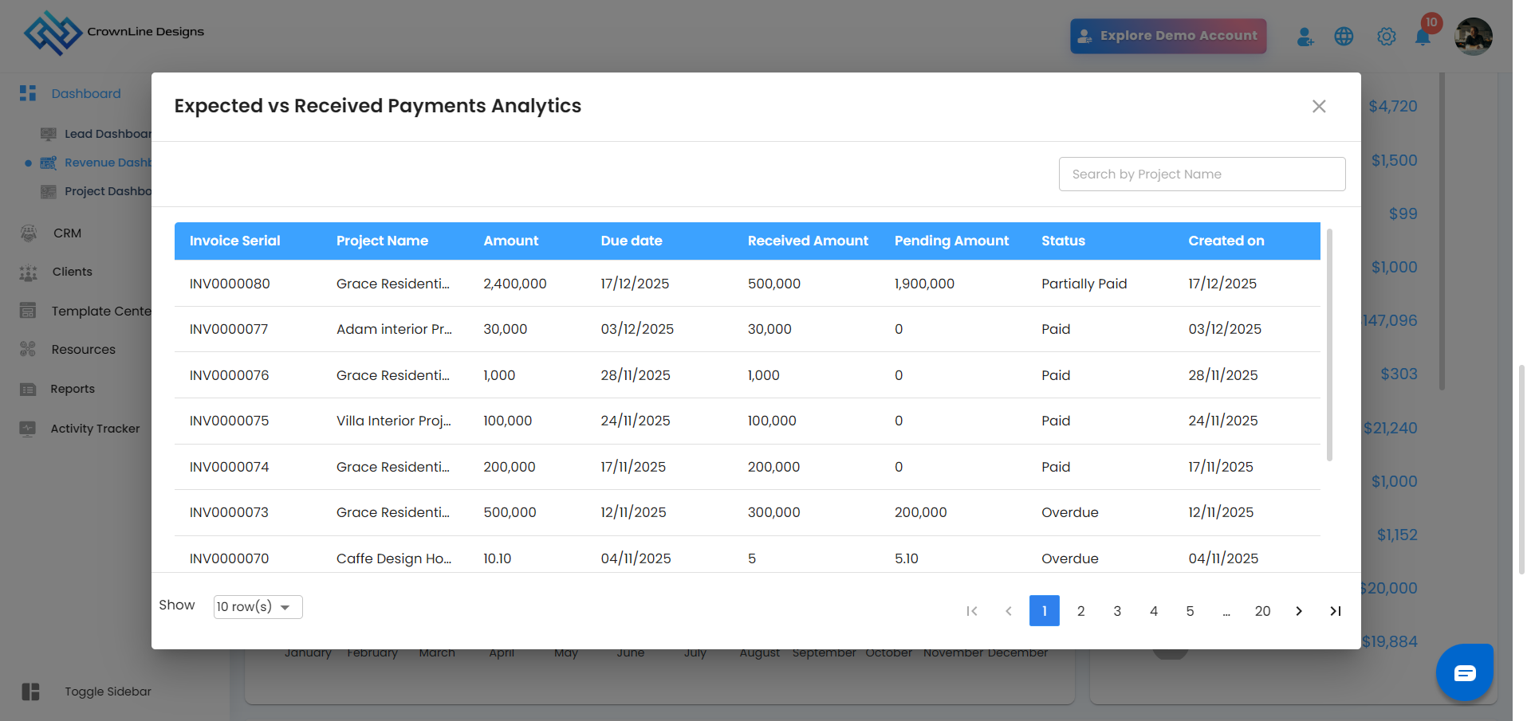Click the Clients sidebar icon
This screenshot has height=721, width=1531.
click(x=29, y=272)
